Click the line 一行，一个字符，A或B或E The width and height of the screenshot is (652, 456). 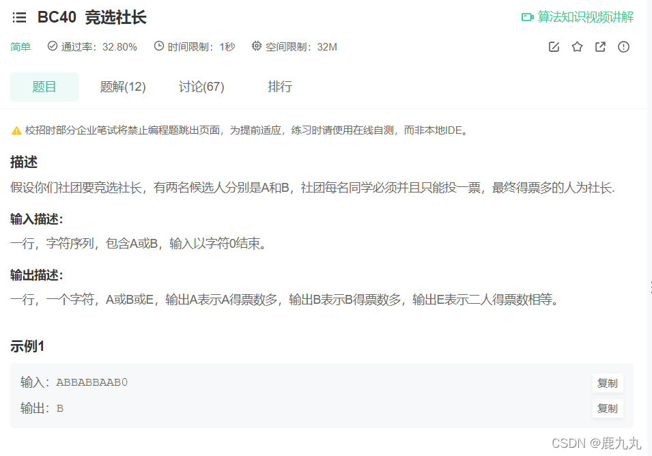285,299
